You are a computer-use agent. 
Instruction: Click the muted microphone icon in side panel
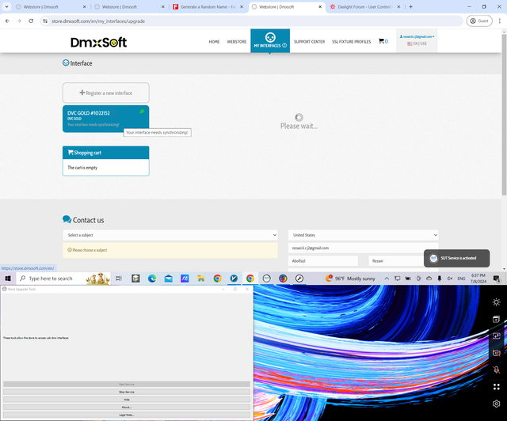(x=497, y=370)
